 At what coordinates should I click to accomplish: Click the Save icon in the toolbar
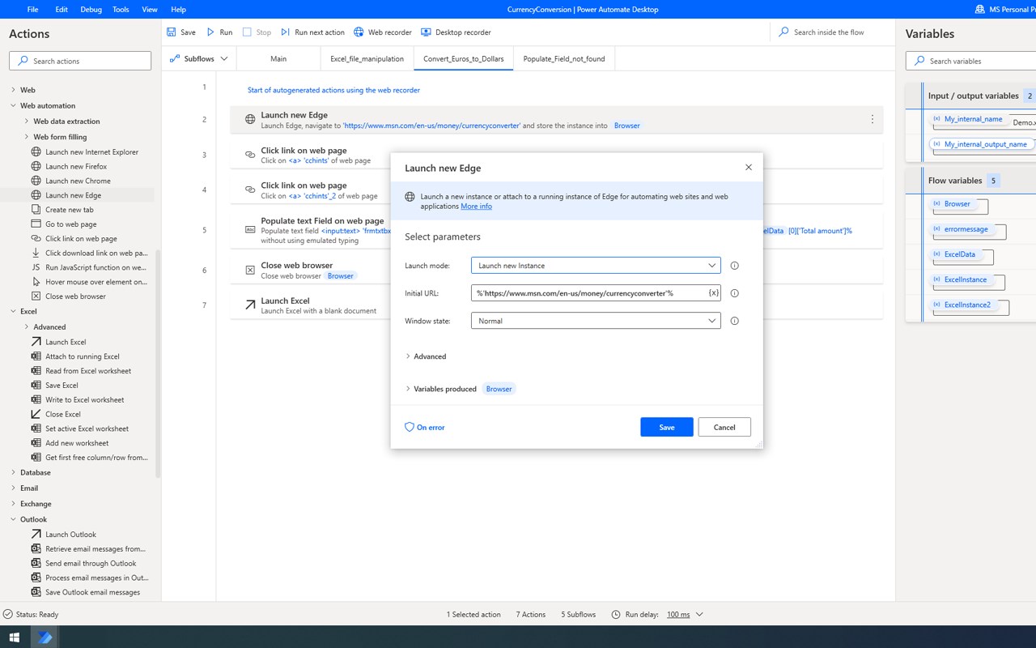tap(171, 32)
